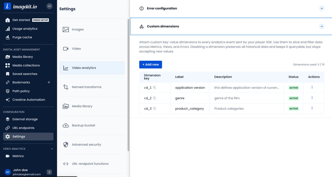Expand the Error configuration section
The image size is (332, 177).
(x=322, y=8)
